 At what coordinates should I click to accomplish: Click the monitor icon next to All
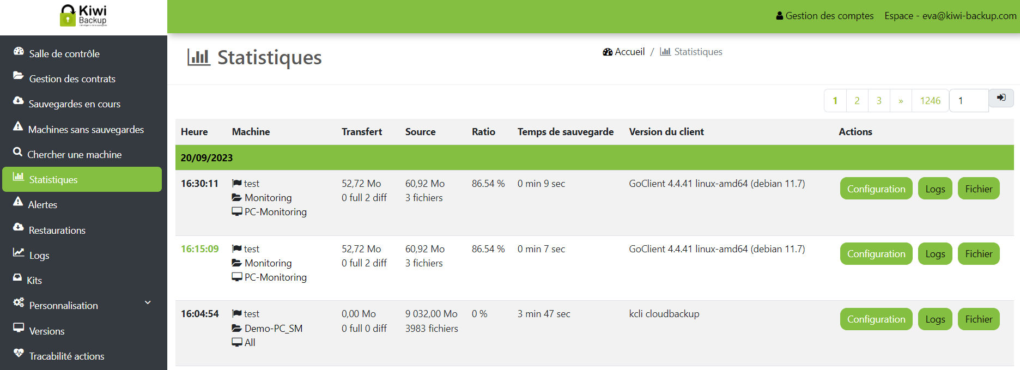(237, 342)
